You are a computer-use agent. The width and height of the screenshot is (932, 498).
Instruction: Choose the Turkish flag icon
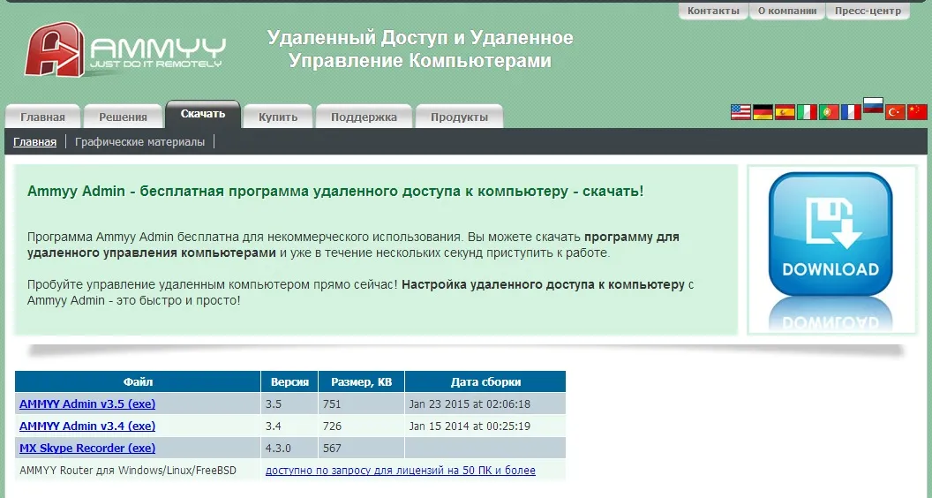pos(896,112)
